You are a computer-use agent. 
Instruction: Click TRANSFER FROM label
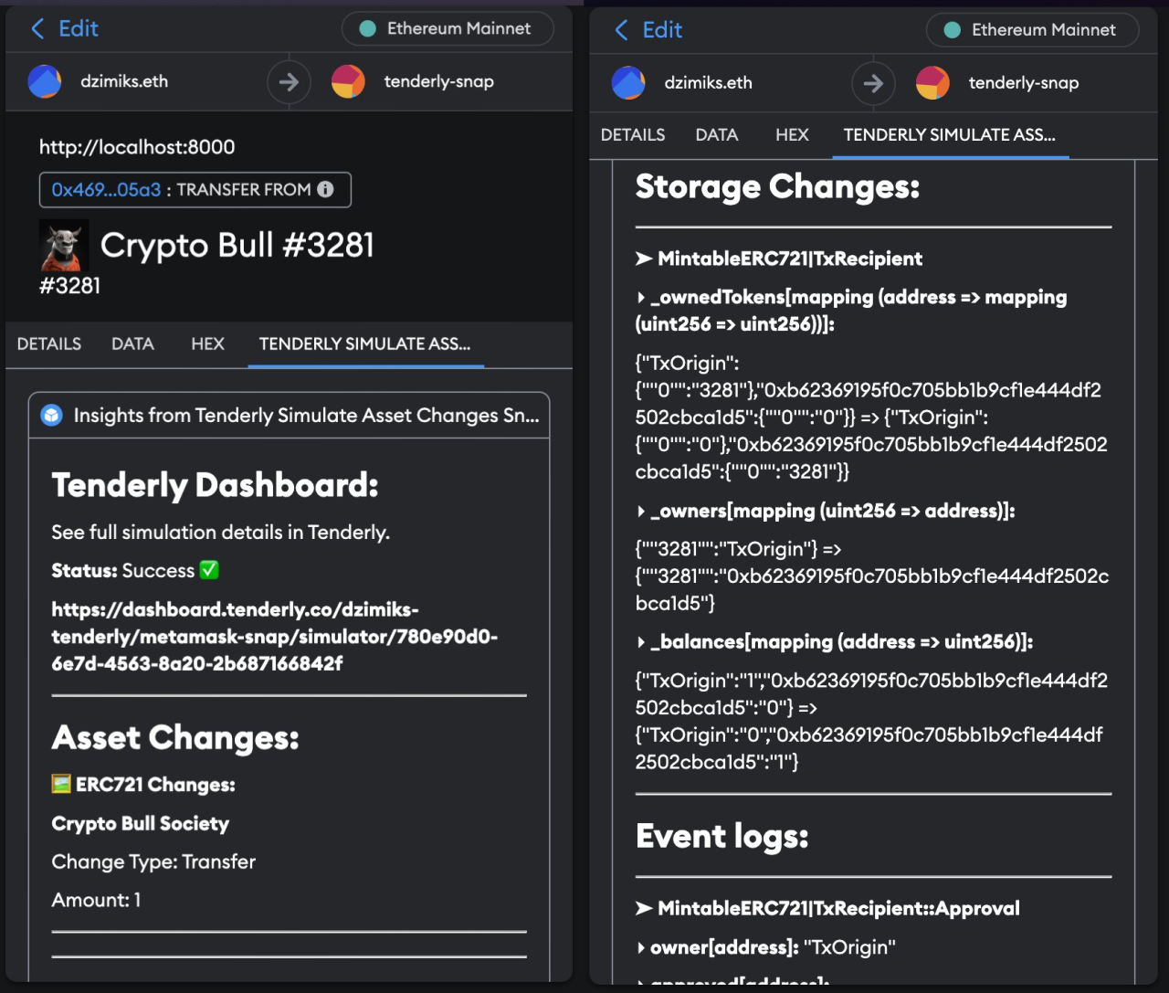244,189
